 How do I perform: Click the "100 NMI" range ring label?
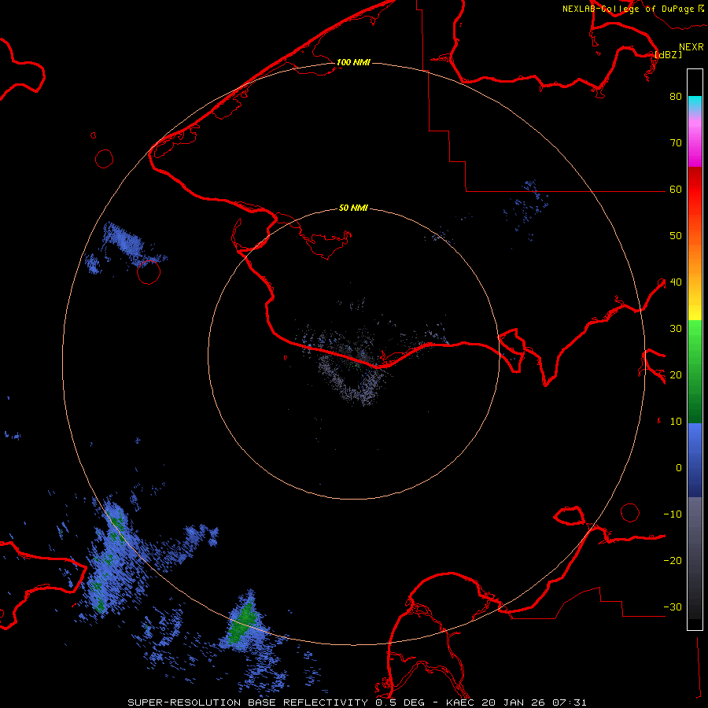tap(353, 62)
